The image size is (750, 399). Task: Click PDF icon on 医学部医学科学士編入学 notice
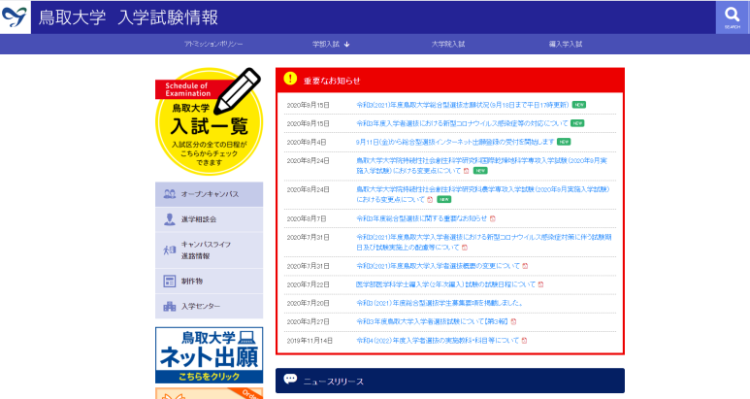540,284
